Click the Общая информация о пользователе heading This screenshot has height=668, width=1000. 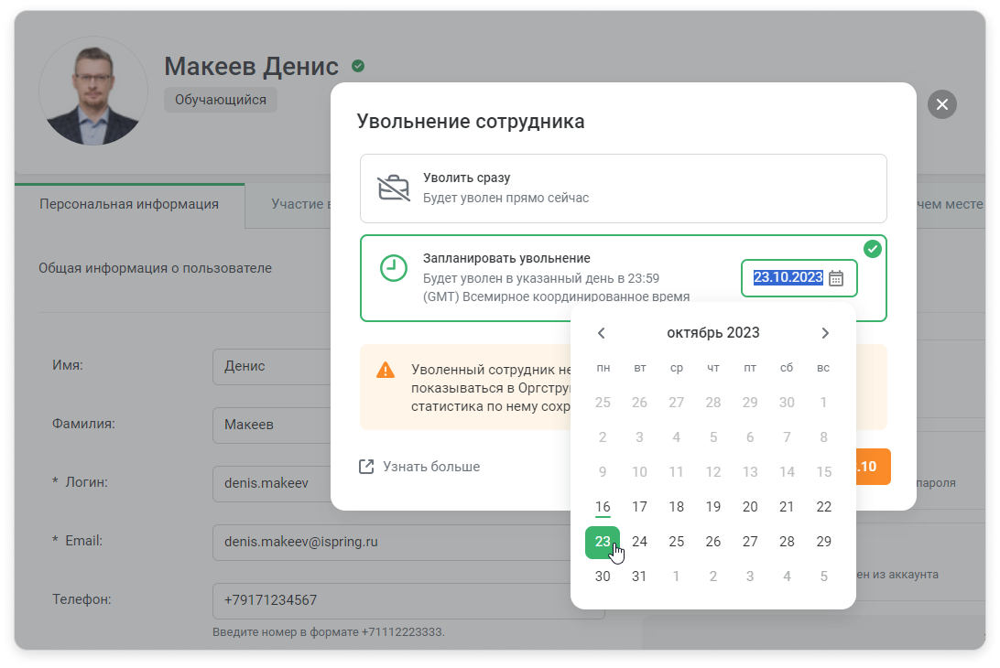pos(155,268)
